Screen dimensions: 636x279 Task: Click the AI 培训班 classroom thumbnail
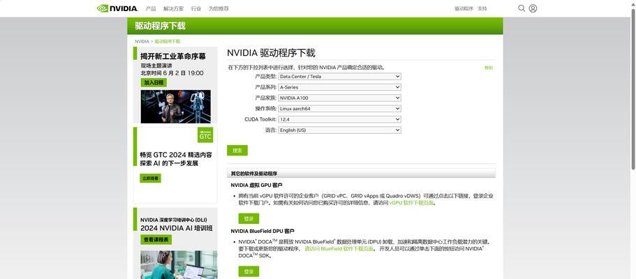[x=179, y=264]
